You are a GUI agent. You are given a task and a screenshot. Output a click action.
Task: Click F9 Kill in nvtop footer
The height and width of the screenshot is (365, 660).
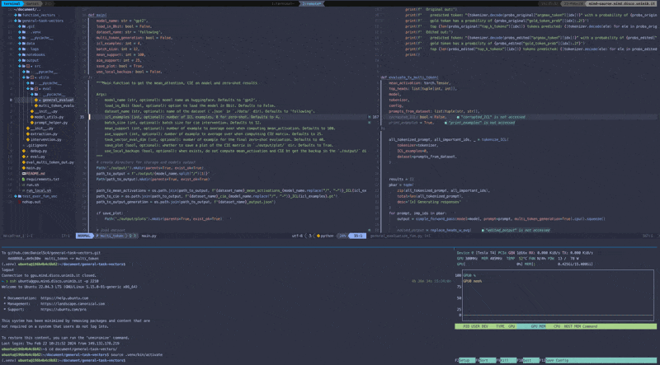coord(507,360)
